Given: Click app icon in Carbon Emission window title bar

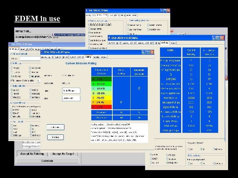Looking at the screenshot, I should coord(42,52).
